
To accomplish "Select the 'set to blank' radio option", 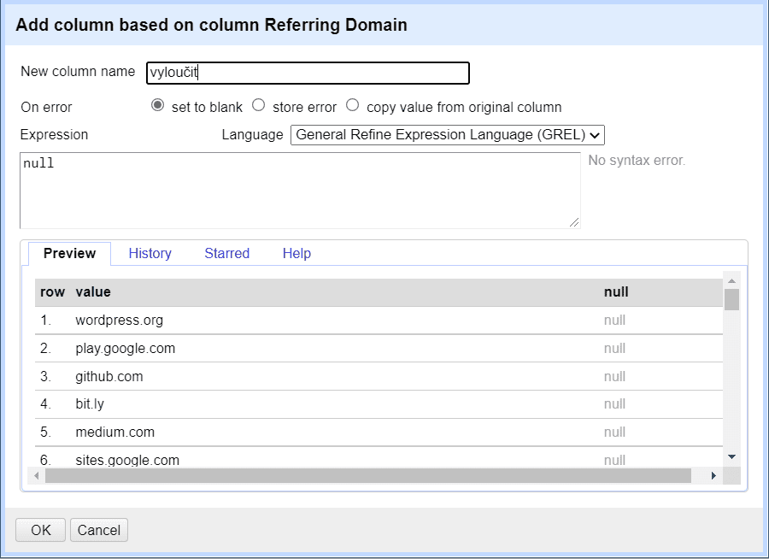I will [157, 106].
